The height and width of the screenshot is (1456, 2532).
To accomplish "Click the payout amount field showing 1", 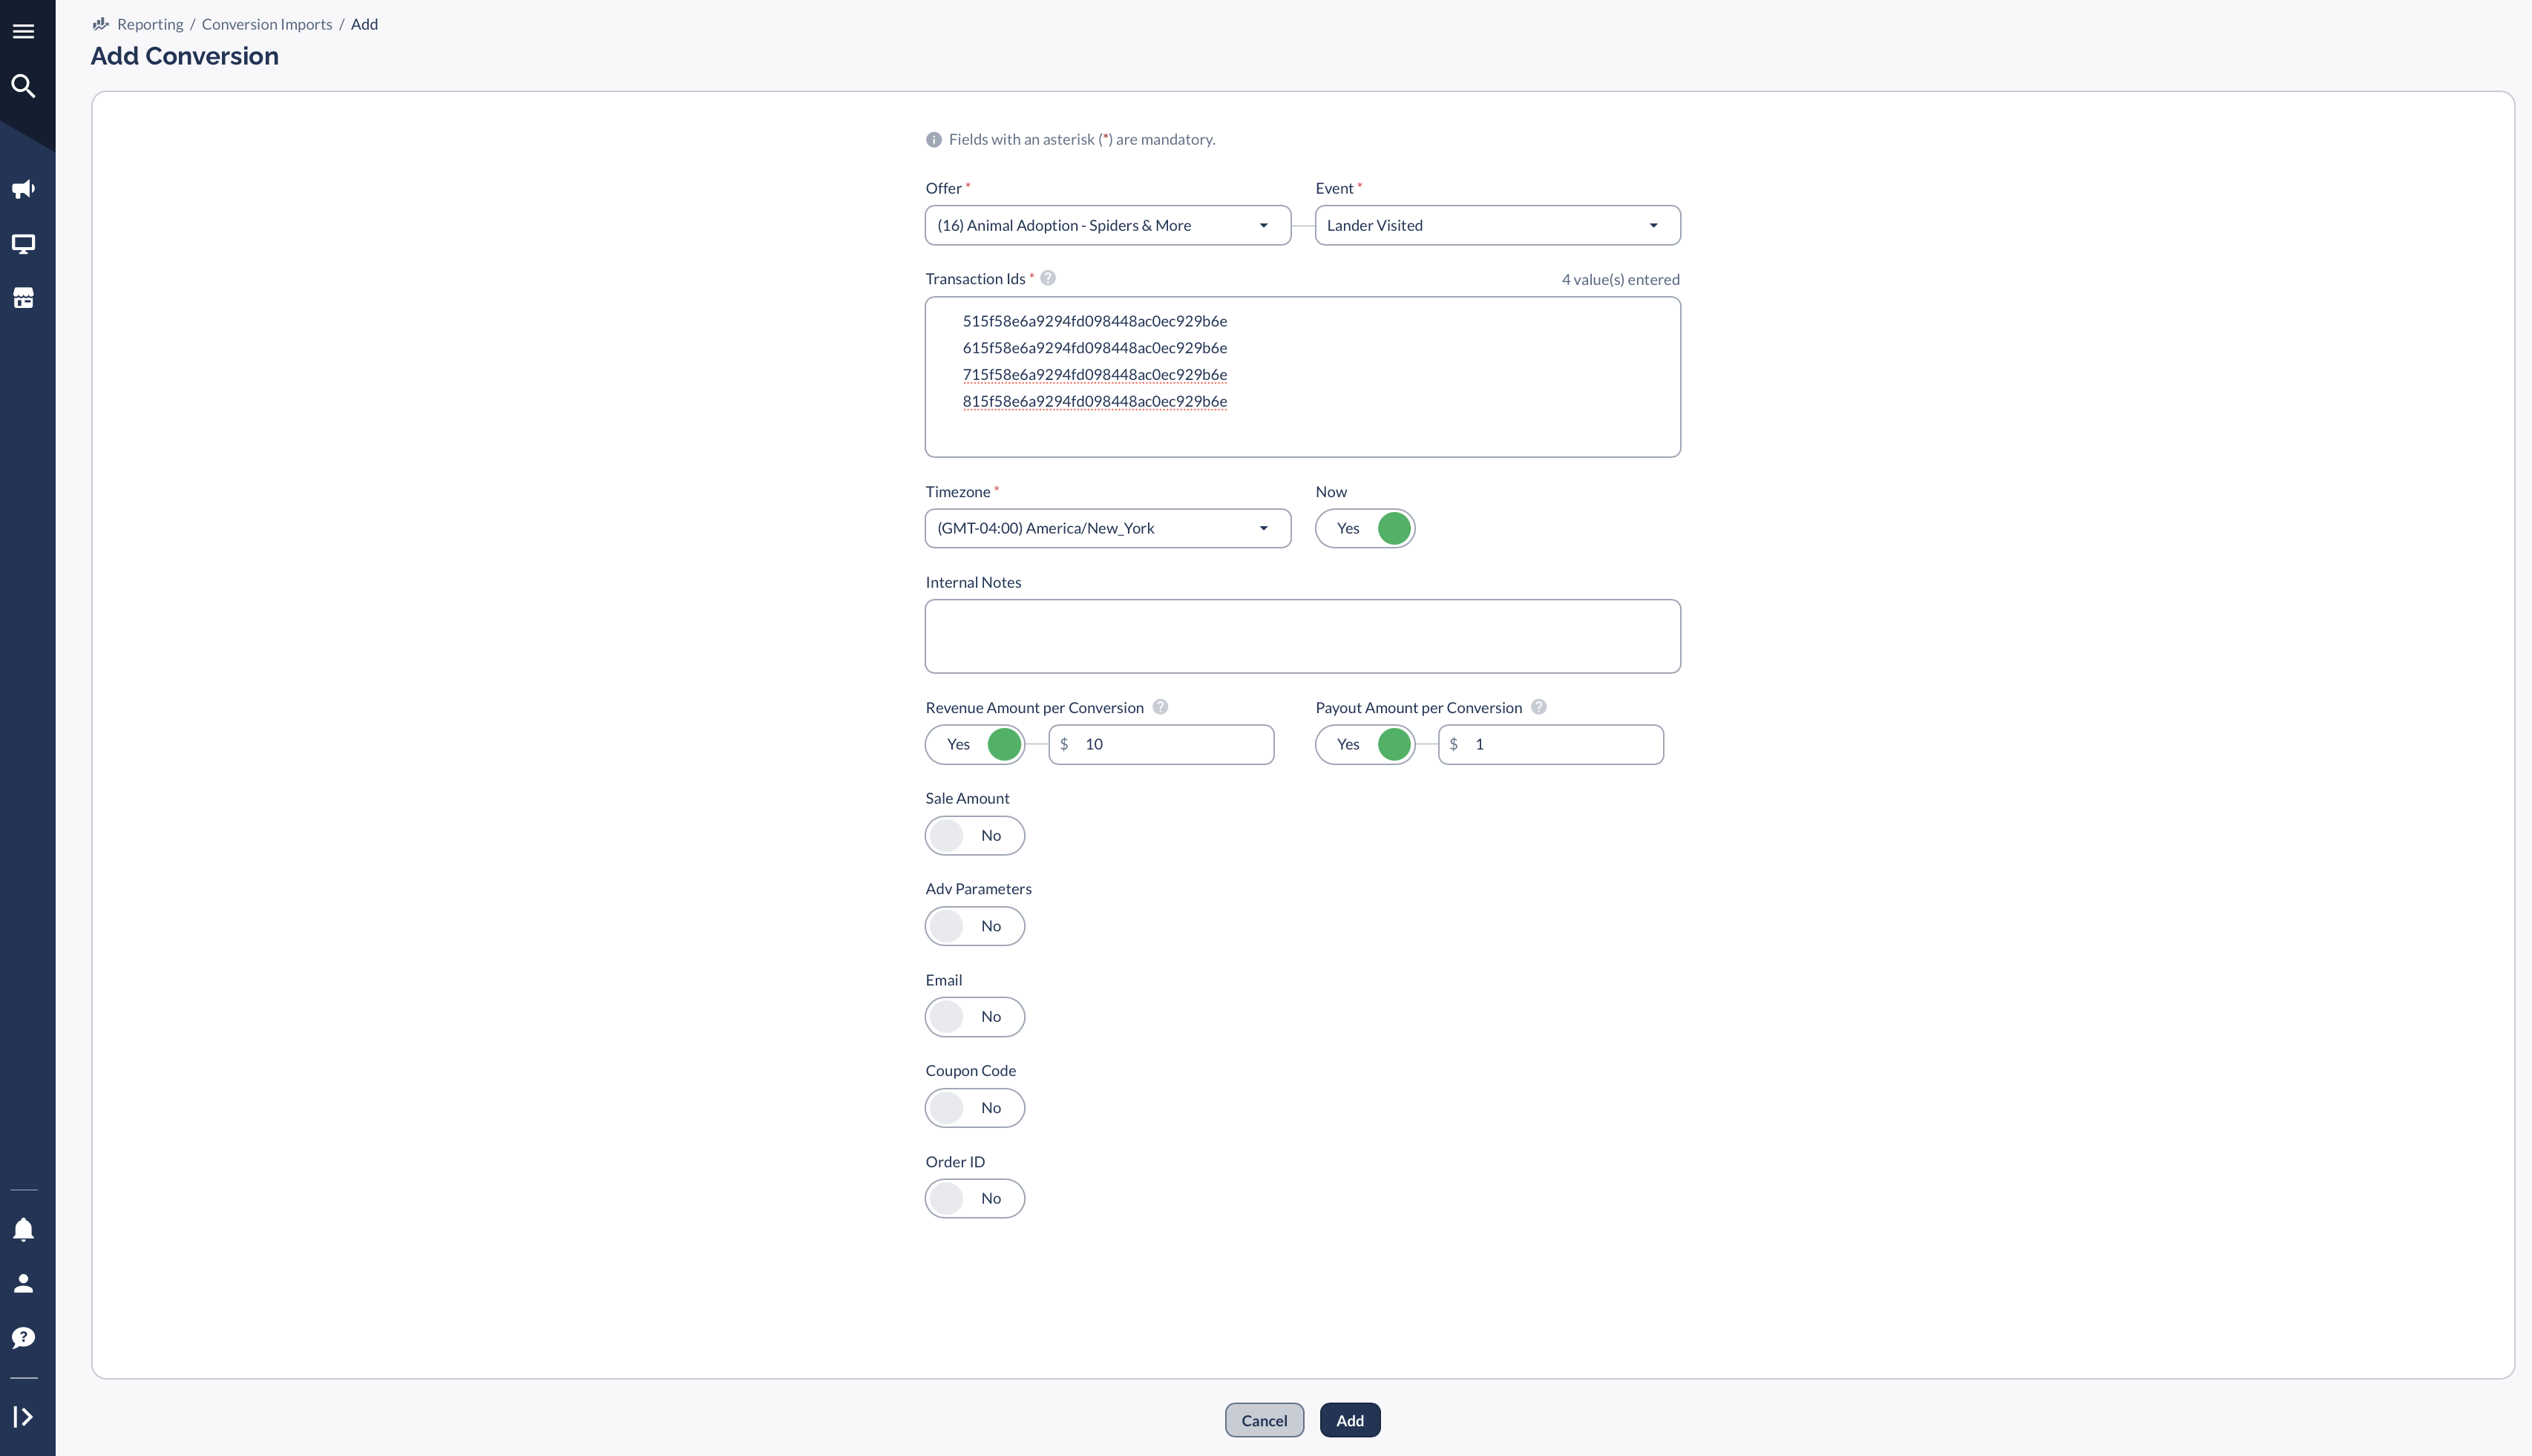I will 1551,744.
